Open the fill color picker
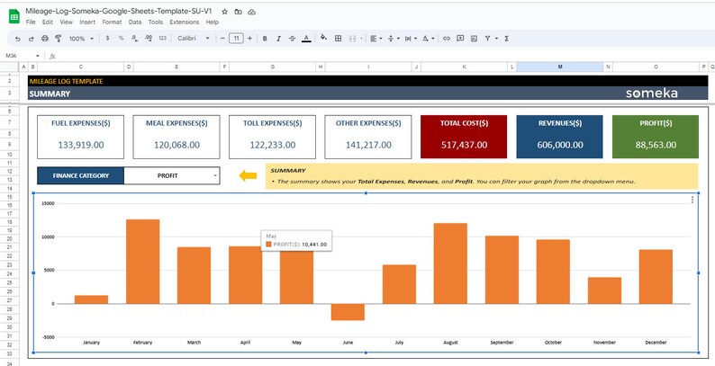 (324, 39)
